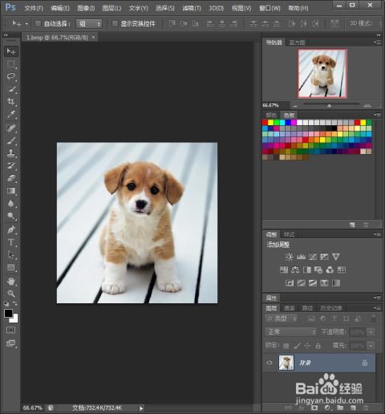This screenshot has height=414, width=385.
Task: Toggle lock transparent pixels
Action: (x=286, y=346)
